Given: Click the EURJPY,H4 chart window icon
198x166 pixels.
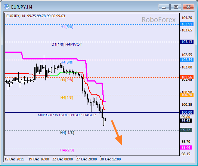Looking at the screenshot, I should [x=7, y=7].
